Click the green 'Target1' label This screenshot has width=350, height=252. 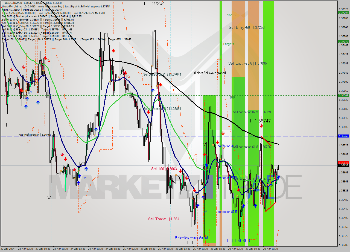[228, 44]
